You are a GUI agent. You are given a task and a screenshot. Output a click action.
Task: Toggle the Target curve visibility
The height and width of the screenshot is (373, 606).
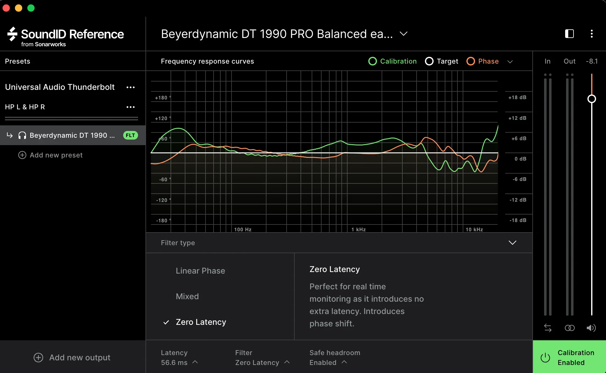coord(441,61)
